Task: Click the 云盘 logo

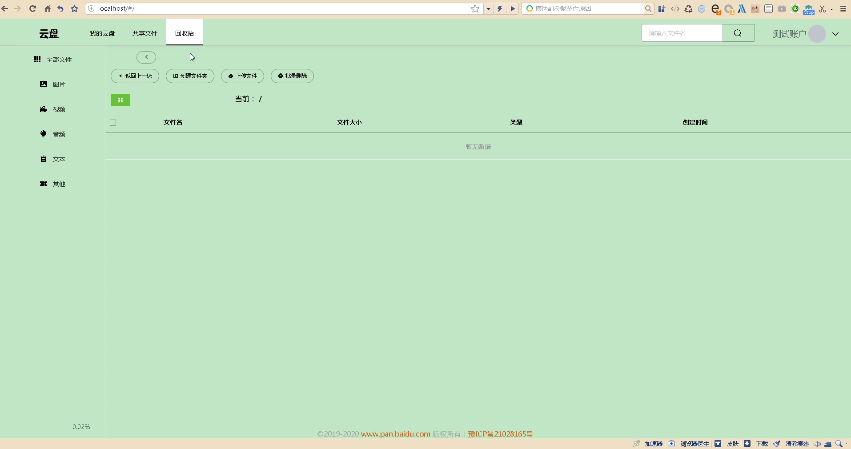Action: [x=49, y=34]
